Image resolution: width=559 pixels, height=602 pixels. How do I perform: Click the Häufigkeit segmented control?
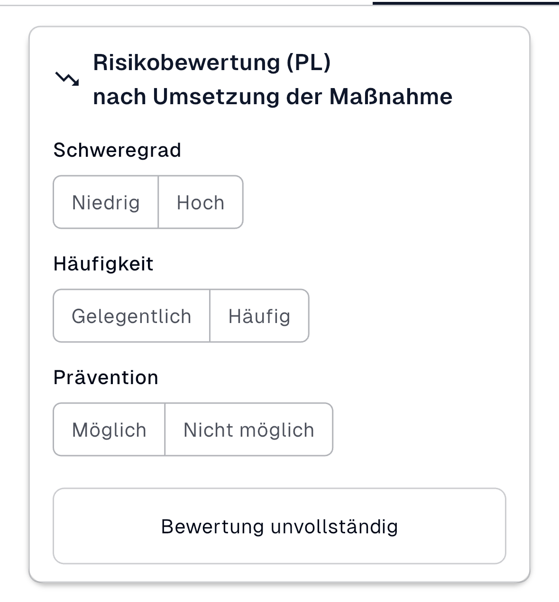[x=181, y=316]
